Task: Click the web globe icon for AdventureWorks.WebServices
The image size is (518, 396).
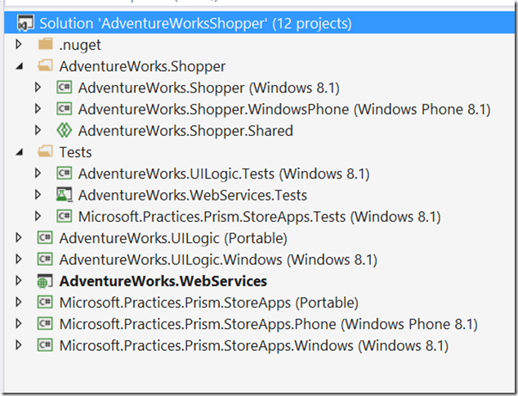Action: pos(45,281)
